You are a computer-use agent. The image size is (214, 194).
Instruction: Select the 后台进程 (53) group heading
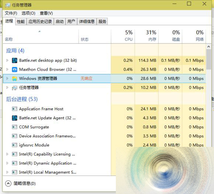click(x=22, y=99)
